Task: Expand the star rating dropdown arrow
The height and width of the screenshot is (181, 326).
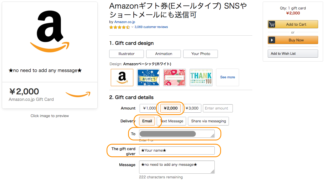Action: [133, 27]
